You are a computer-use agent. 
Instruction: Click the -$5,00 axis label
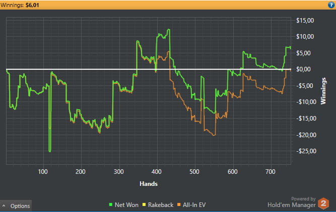coord(304,86)
